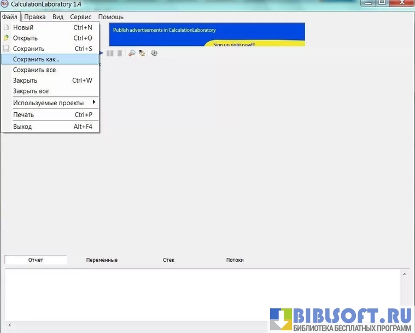Image resolution: width=415 pixels, height=333 pixels.
Task: Open the Сервис menu
Action: tap(80, 17)
